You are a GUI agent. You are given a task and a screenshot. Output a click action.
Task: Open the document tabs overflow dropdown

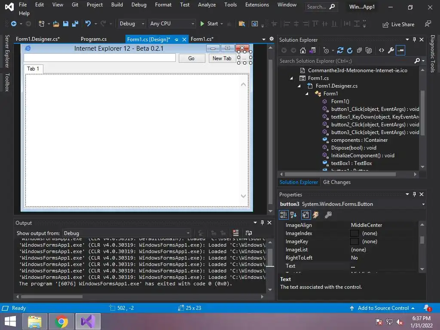tap(264, 39)
